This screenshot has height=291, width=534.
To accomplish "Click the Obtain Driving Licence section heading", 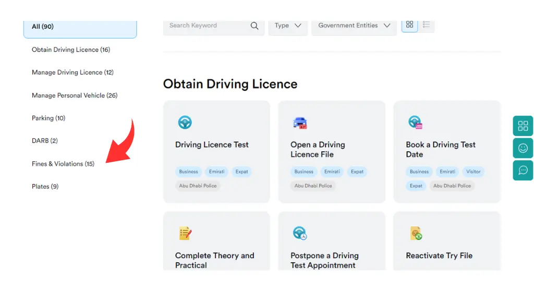I will click(x=230, y=84).
